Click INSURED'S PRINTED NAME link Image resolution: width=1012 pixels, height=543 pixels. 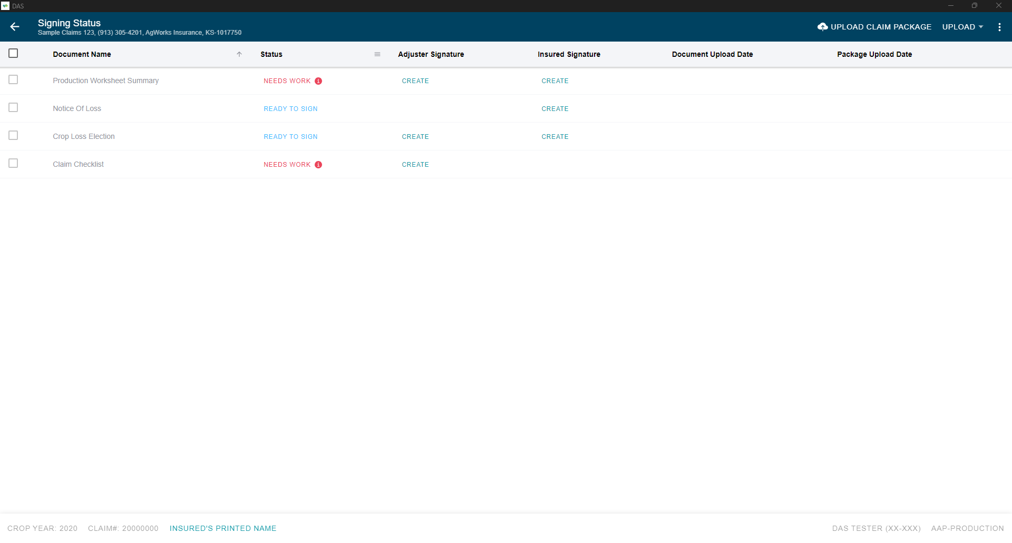click(223, 528)
